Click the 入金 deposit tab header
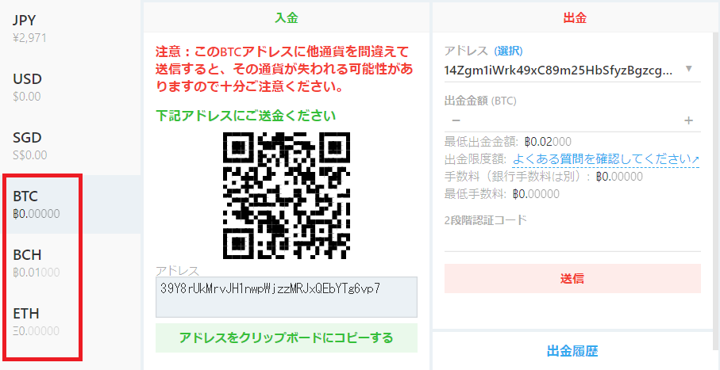The height and width of the screenshot is (370, 720). click(x=287, y=17)
